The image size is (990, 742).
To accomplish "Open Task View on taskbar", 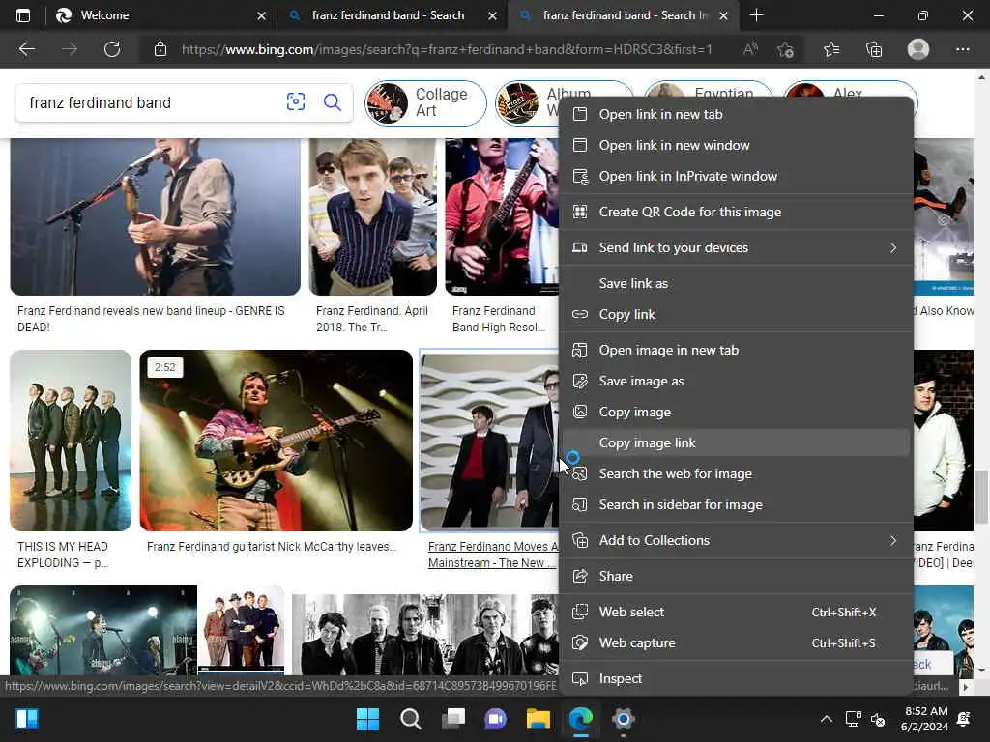I will point(453,719).
